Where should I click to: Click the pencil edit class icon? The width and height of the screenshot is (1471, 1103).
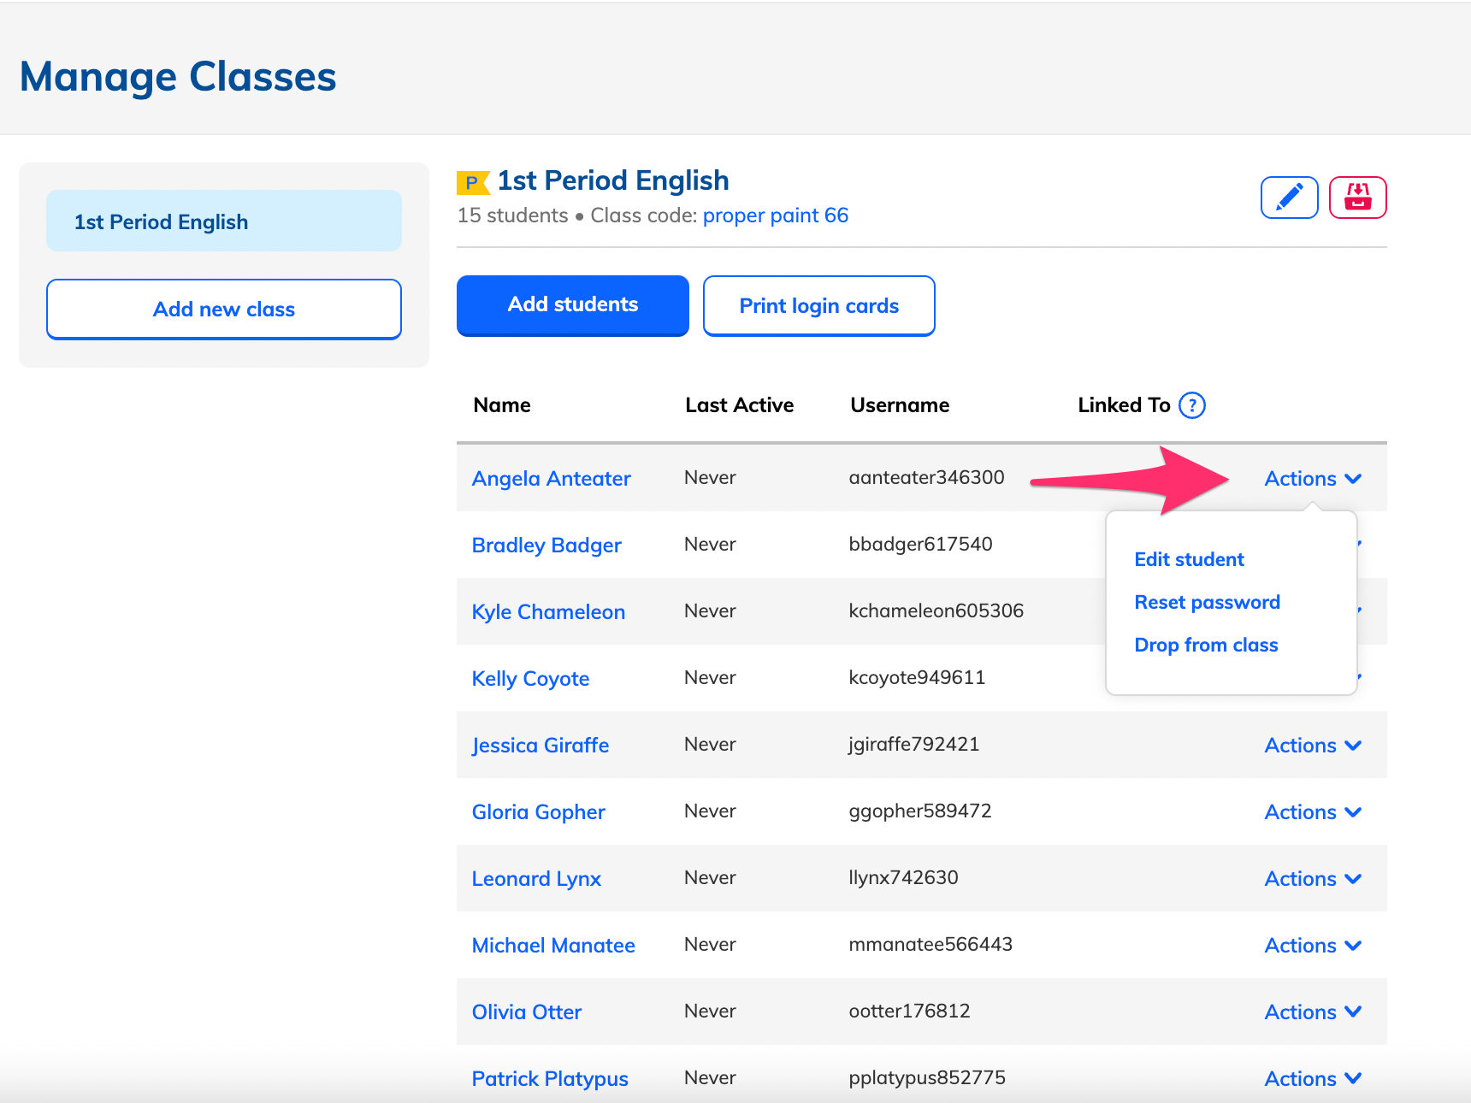(1289, 198)
